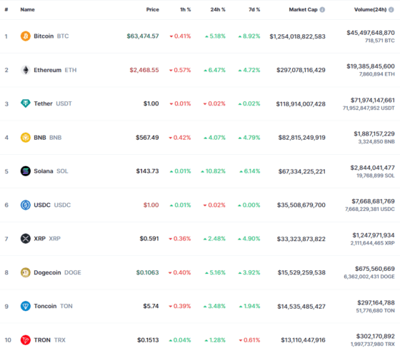Open Ethereum 24h volume link
400x353 pixels.
[x=371, y=66]
